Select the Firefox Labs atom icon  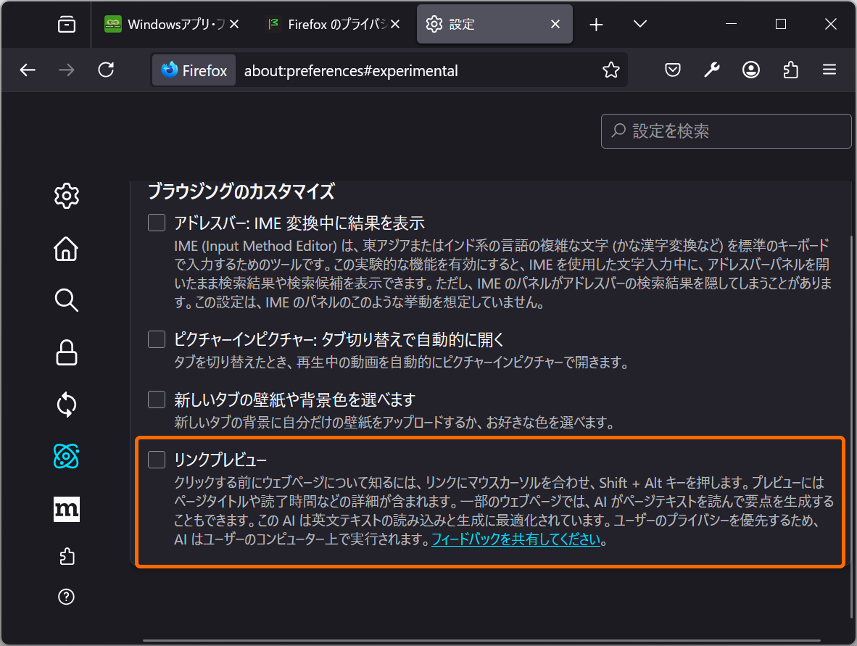tap(66, 457)
